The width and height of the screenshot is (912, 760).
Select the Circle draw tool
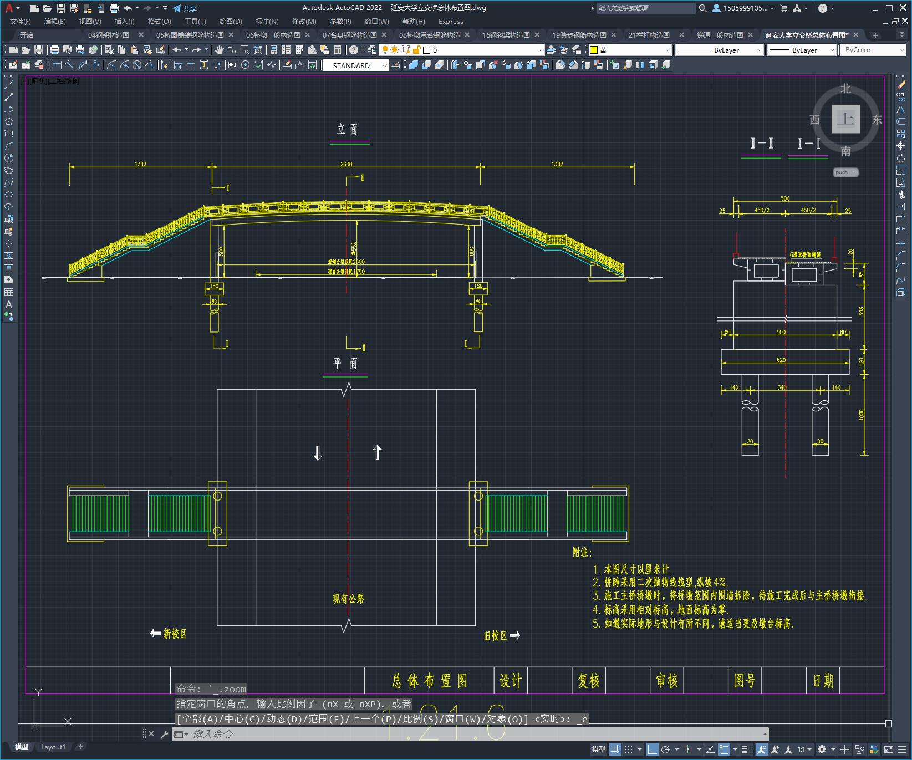(9, 158)
